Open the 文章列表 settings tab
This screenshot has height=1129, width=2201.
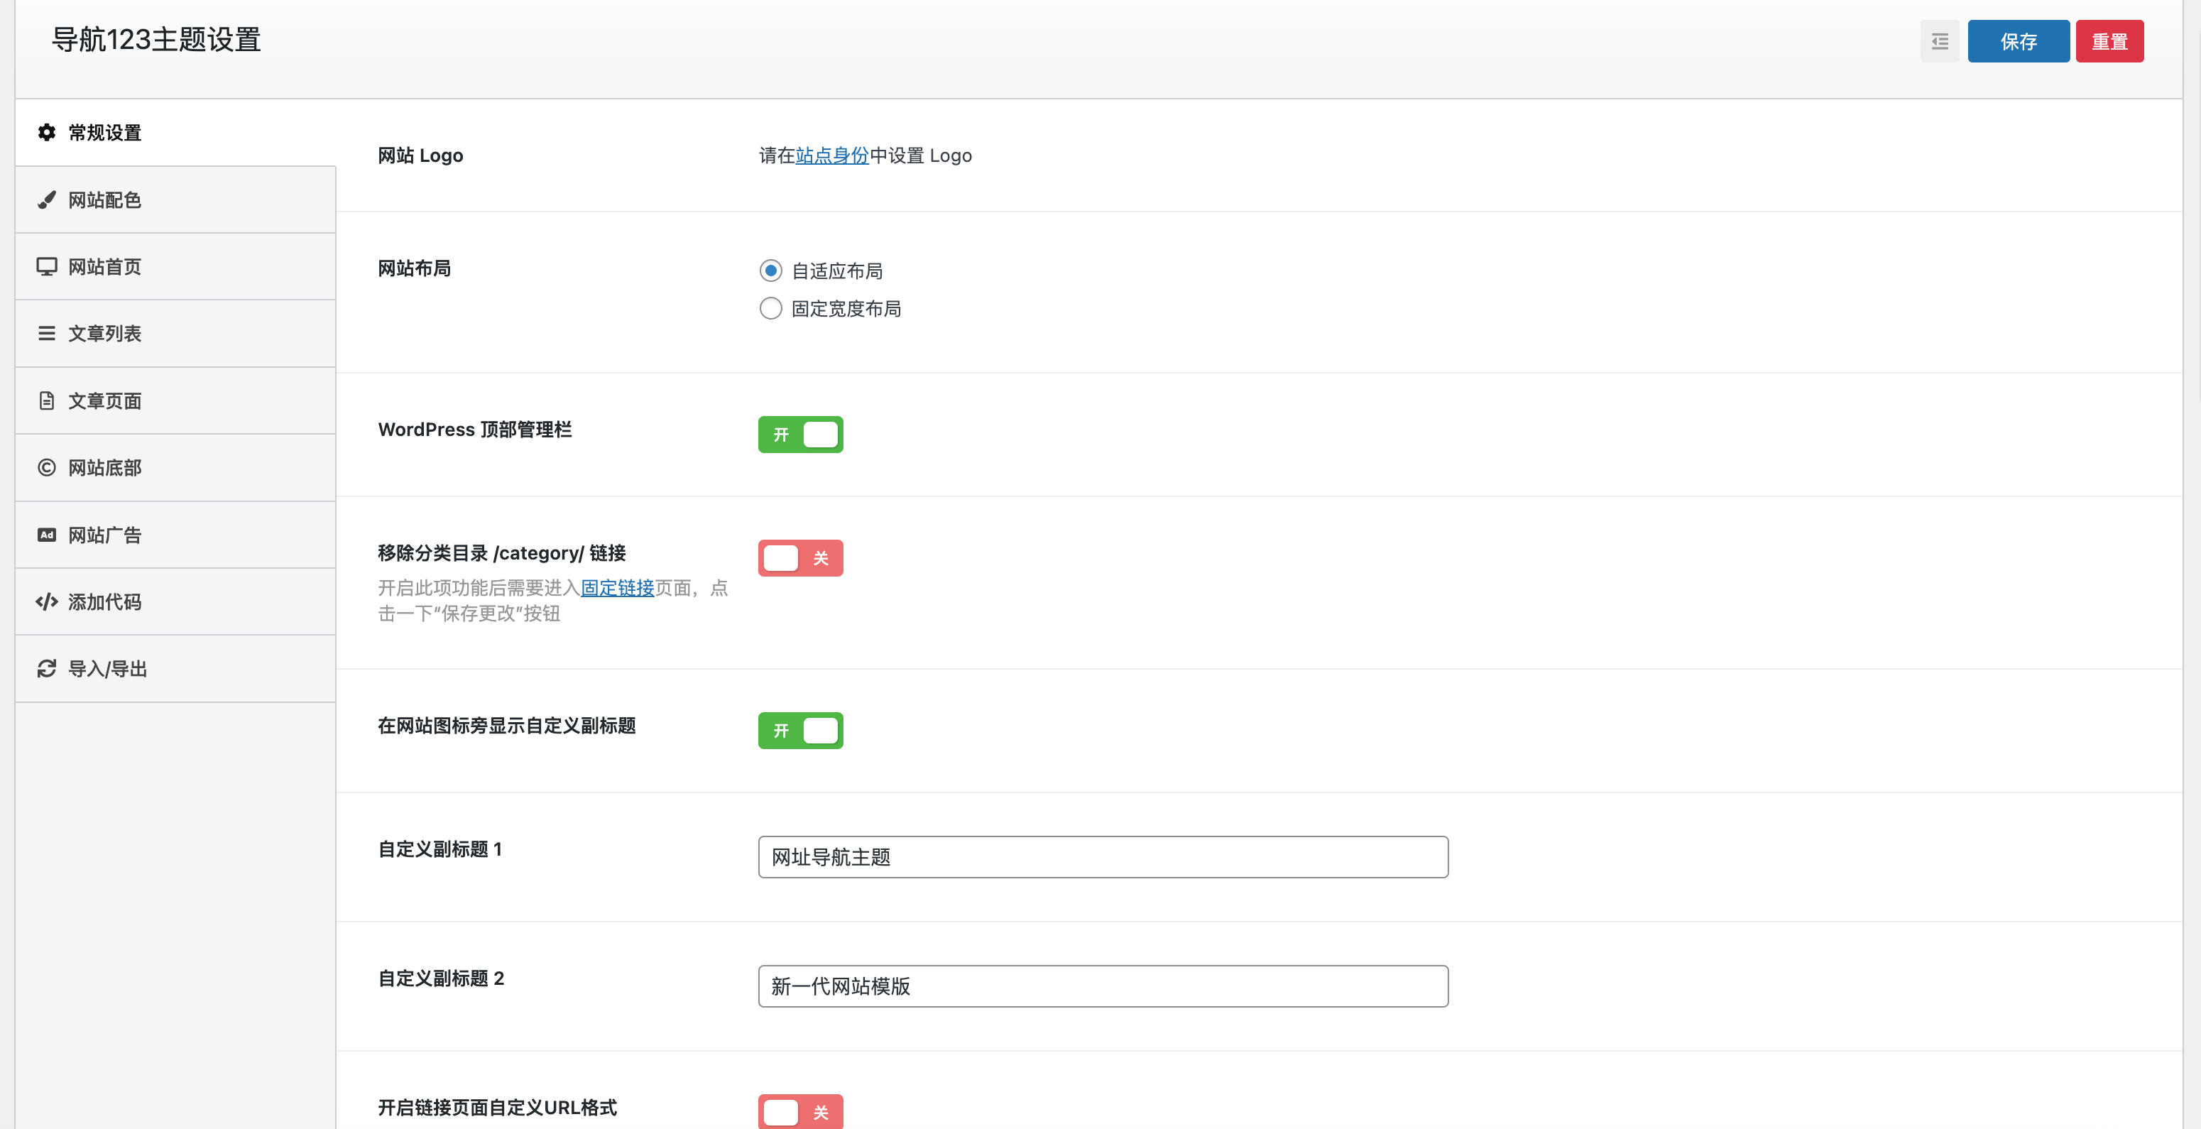pyautogui.click(x=175, y=333)
